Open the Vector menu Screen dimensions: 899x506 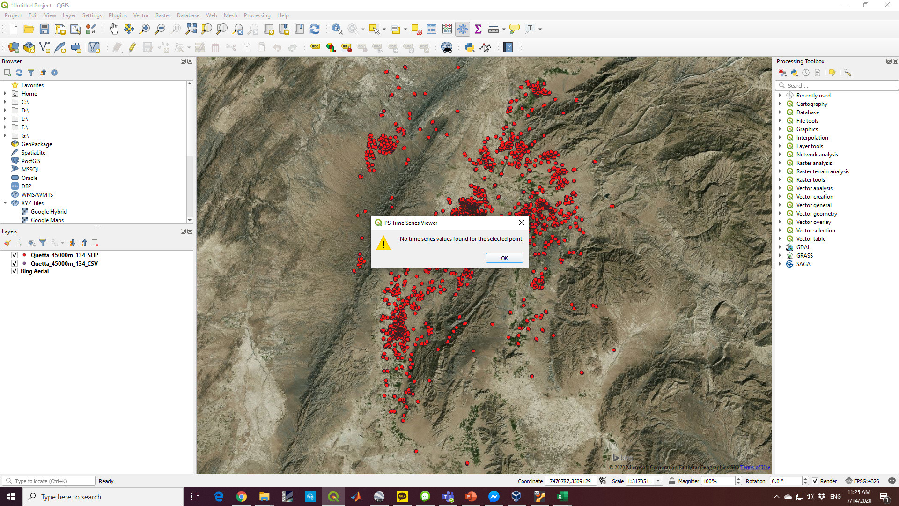coord(141,15)
